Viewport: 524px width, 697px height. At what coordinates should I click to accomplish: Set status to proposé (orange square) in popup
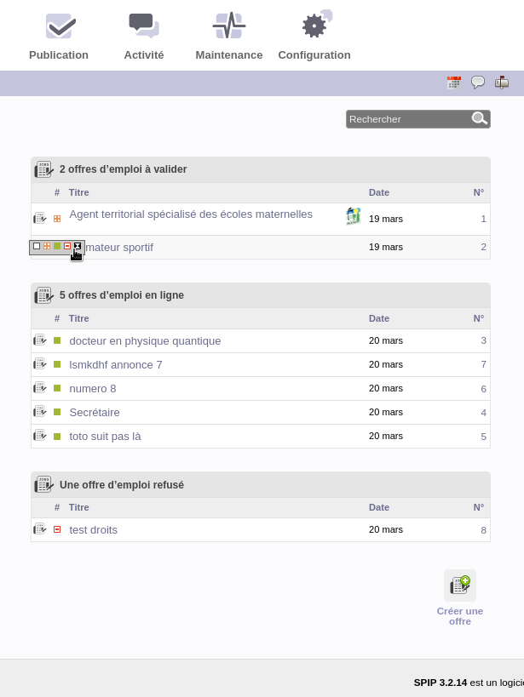point(47,246)
